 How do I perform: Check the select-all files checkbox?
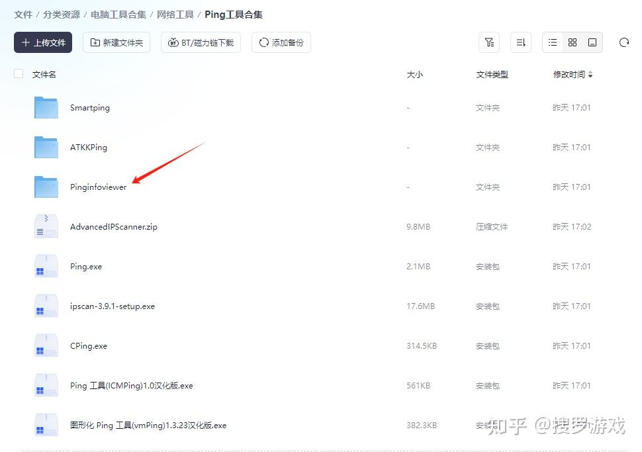[x=18, y=73]
